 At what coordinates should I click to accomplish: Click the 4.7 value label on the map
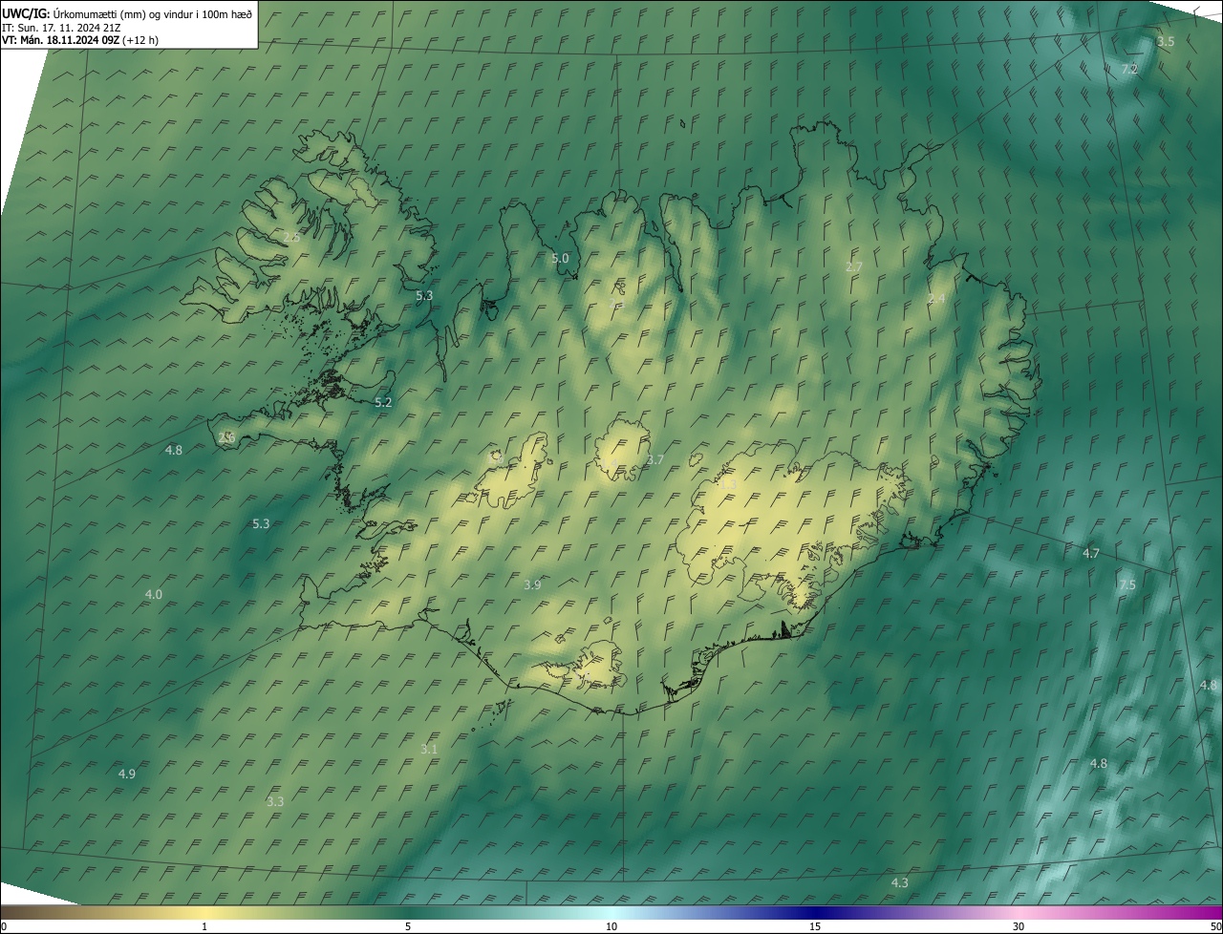[1091, 554]
